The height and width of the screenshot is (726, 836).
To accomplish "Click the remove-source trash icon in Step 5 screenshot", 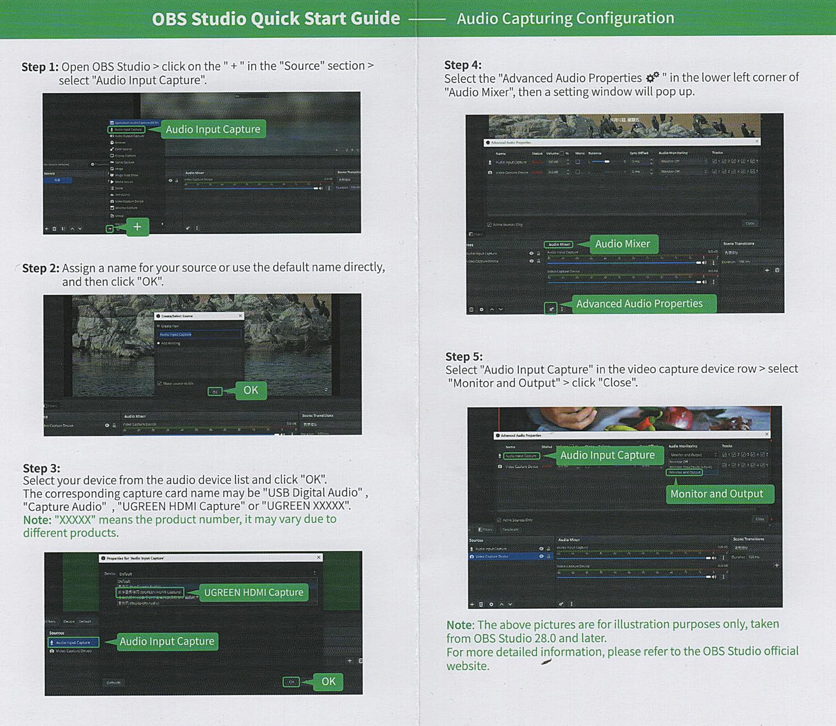I will [x=481, y=604].
